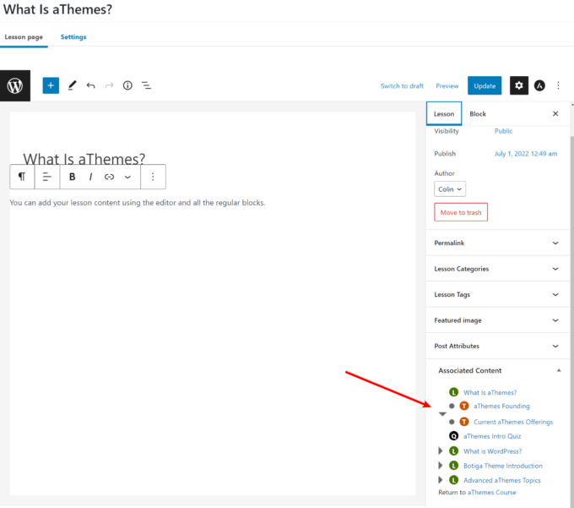Image resolution: width=574 pixels, height=508 pixels.
Task: Expand the Lesson Categories panel
Action: click(x=497, y=269)
